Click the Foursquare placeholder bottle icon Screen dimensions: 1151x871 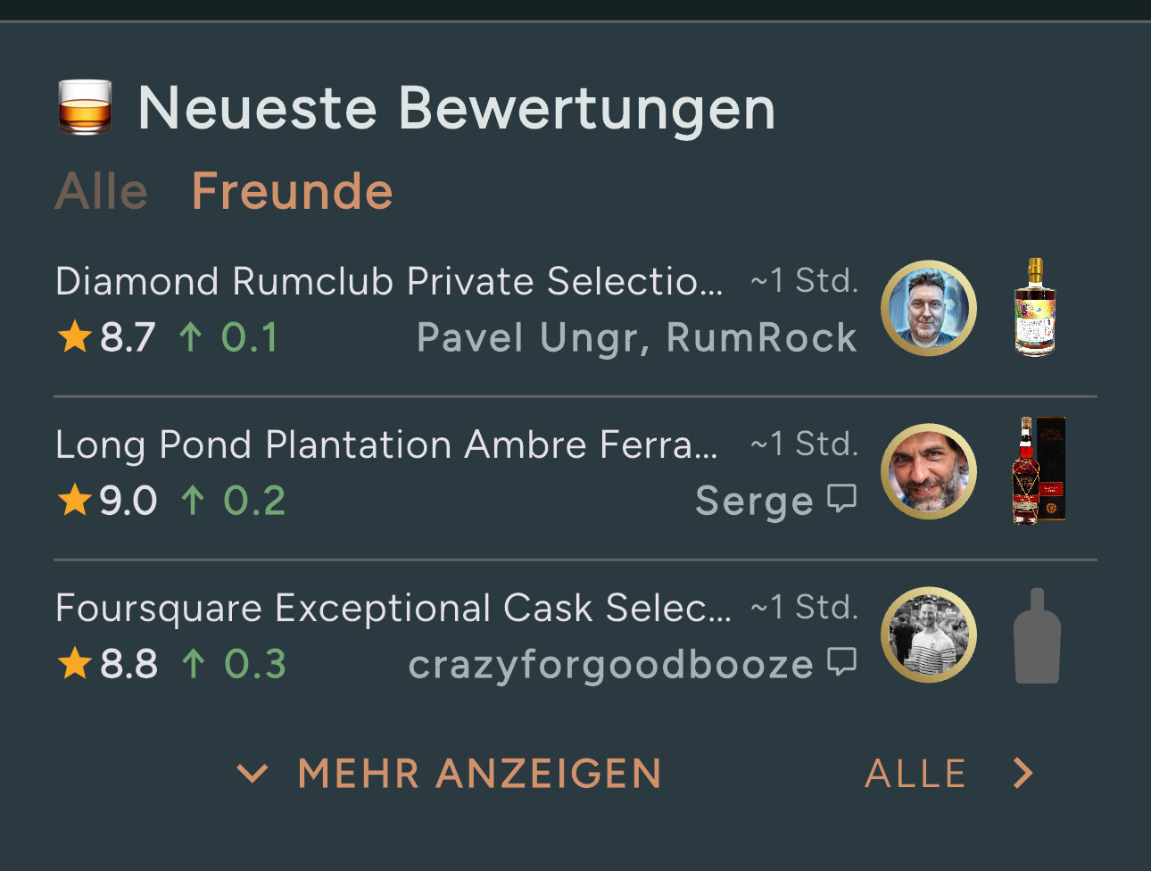pos(1037,635)
